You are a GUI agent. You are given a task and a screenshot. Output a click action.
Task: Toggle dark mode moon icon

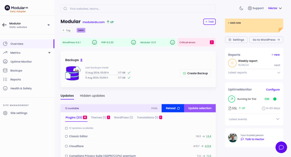tap(241, 8)
